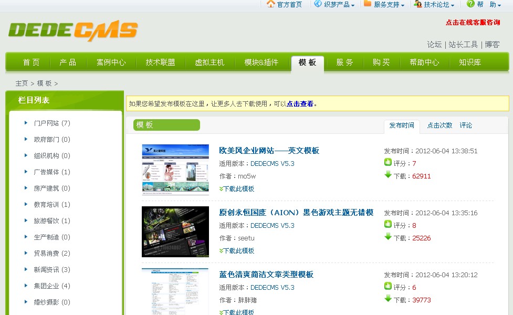Open the 蓝色清爽简洁文章类型模板 title link
This screenshot has height=315, width=513.
(266, 275)
